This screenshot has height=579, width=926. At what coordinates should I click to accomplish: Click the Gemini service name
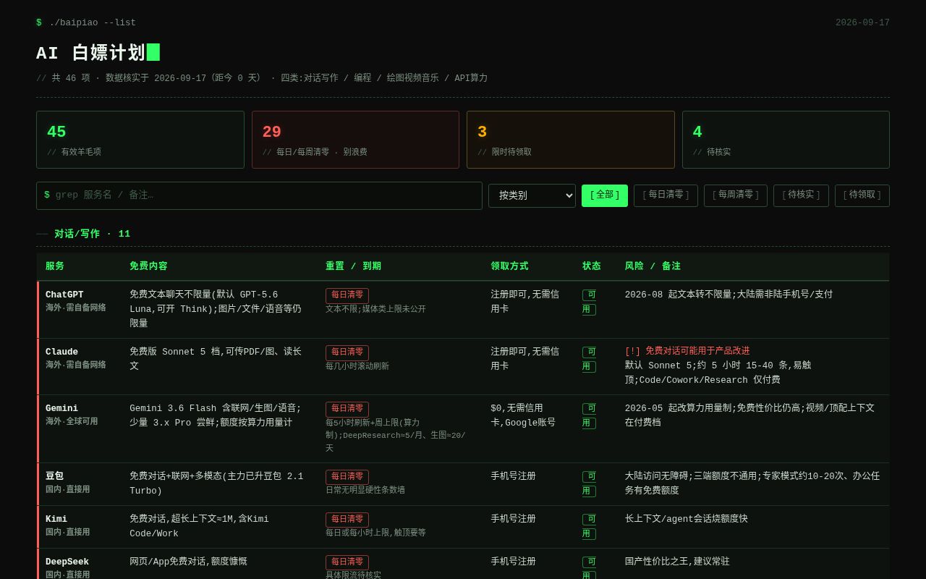[x=61, y=408]
